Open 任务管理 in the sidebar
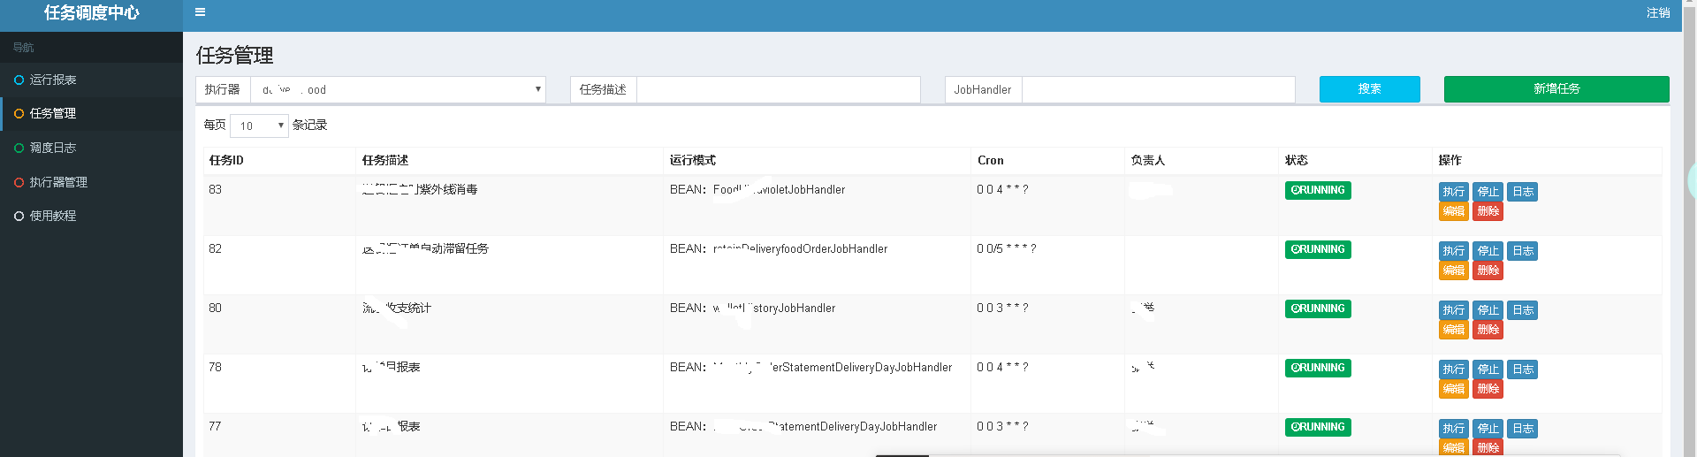The image size is (1697, 457). coord(91,113)
